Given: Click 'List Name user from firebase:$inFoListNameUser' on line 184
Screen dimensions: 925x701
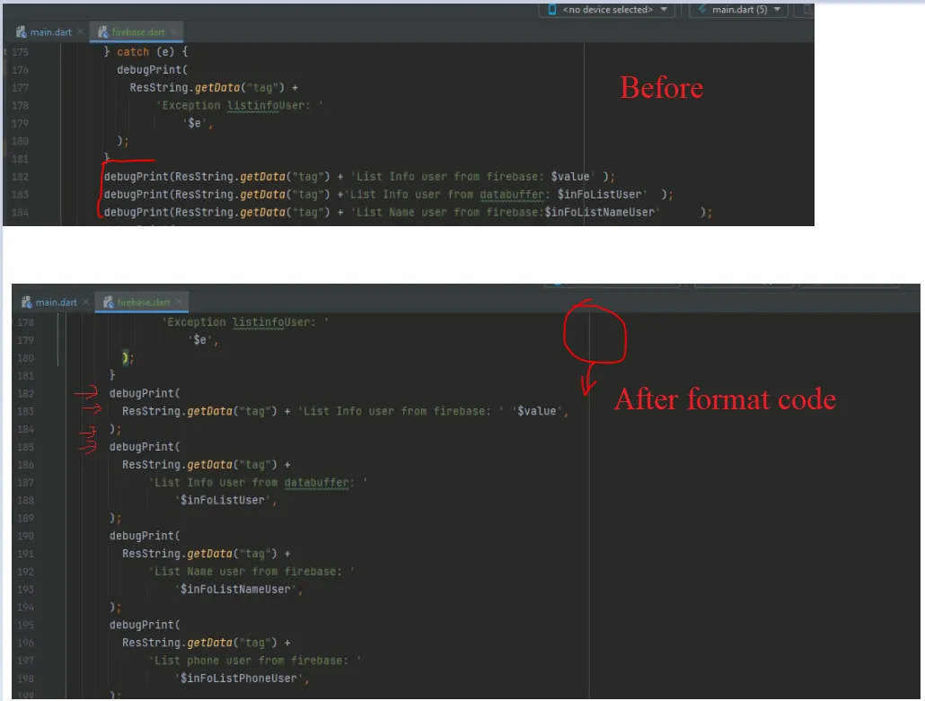Looking at the screenshot, I should 505,212.
